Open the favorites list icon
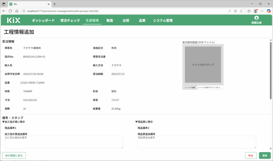The image size is (273, 161). click(249, 11)
